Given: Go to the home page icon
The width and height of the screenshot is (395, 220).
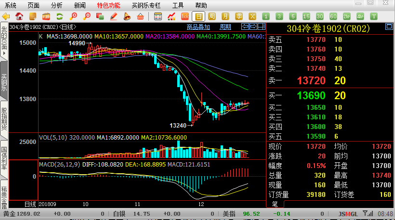Looking at the screenshot, I should [19, 17].
